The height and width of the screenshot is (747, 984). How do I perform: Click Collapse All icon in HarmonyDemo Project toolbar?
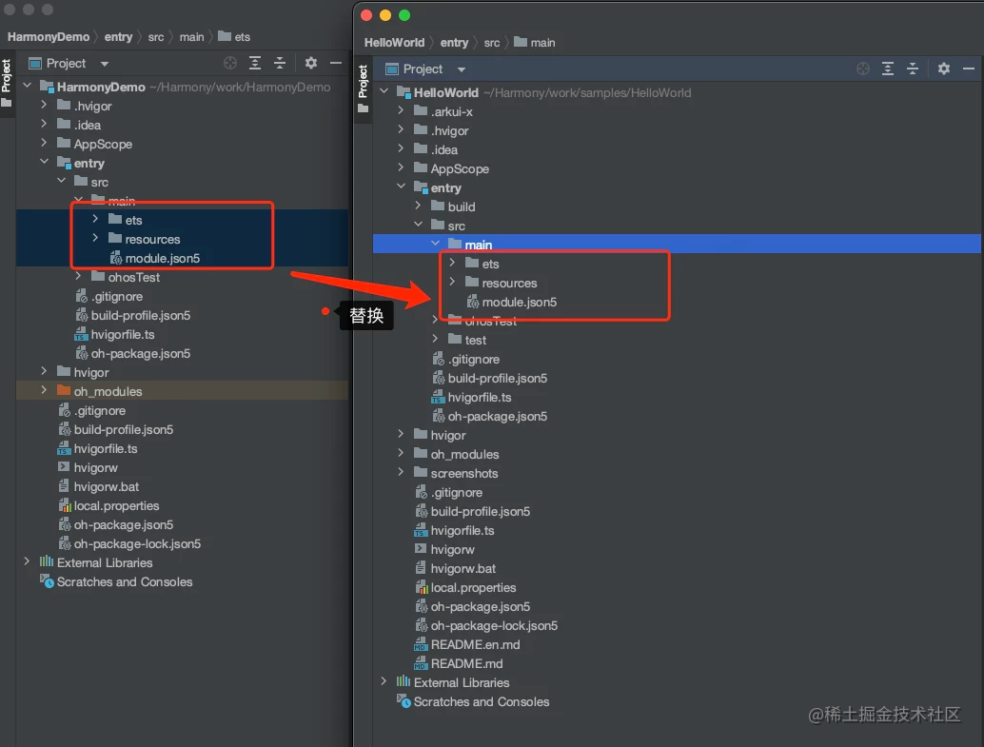[280, 63]
